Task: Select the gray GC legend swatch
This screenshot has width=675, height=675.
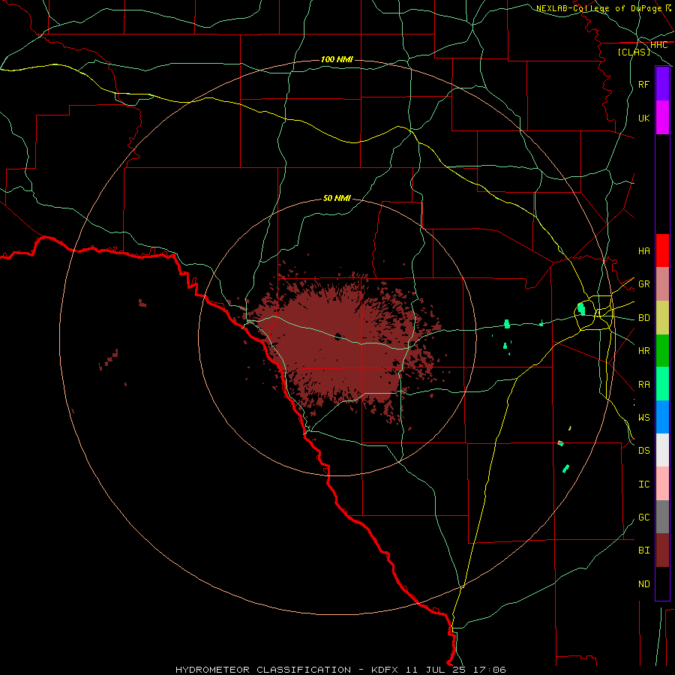Action: [x=662, y=517]
